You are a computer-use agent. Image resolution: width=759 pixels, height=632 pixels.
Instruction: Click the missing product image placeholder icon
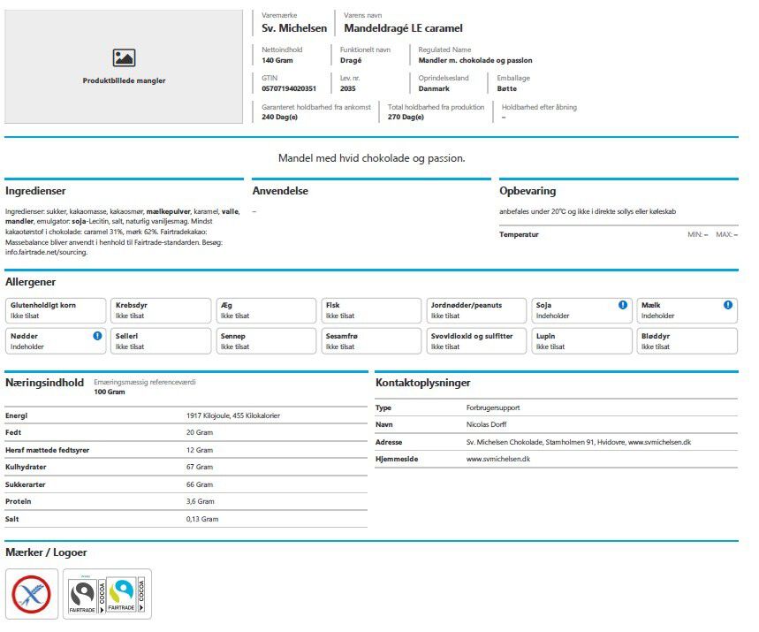pos(124,57)
